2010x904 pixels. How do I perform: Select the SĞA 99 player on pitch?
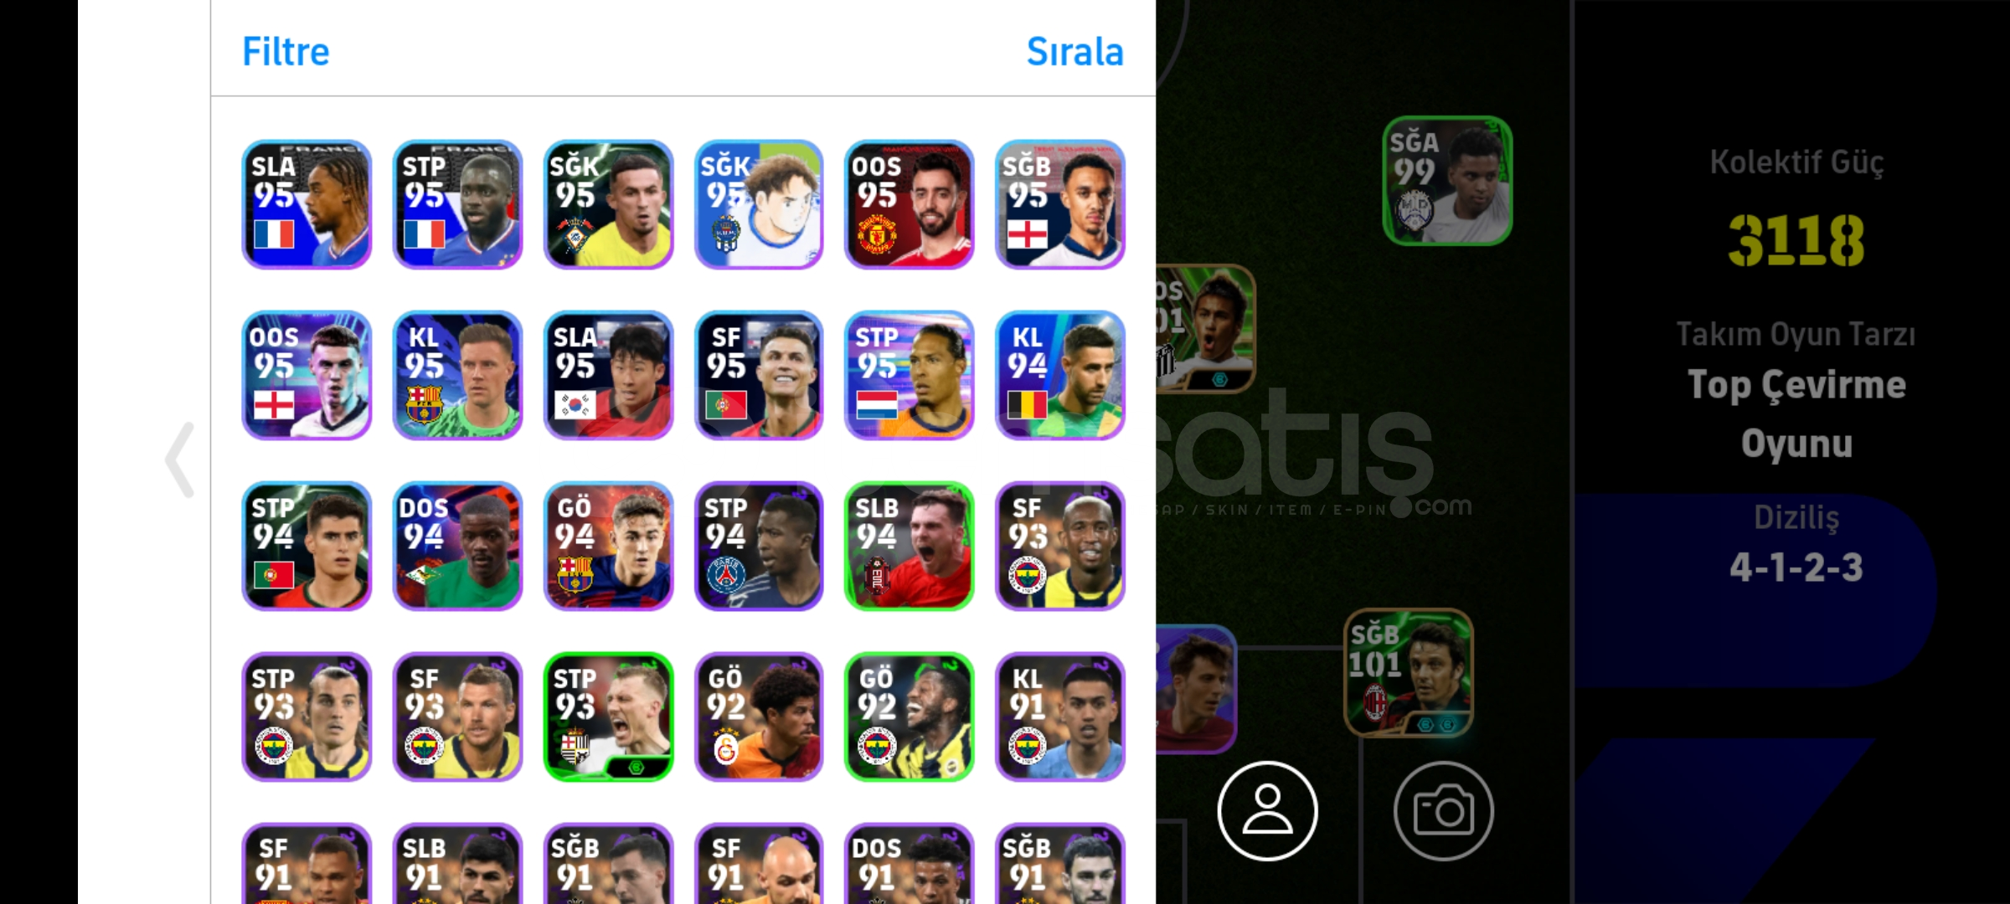click(x=1447, y=181)
